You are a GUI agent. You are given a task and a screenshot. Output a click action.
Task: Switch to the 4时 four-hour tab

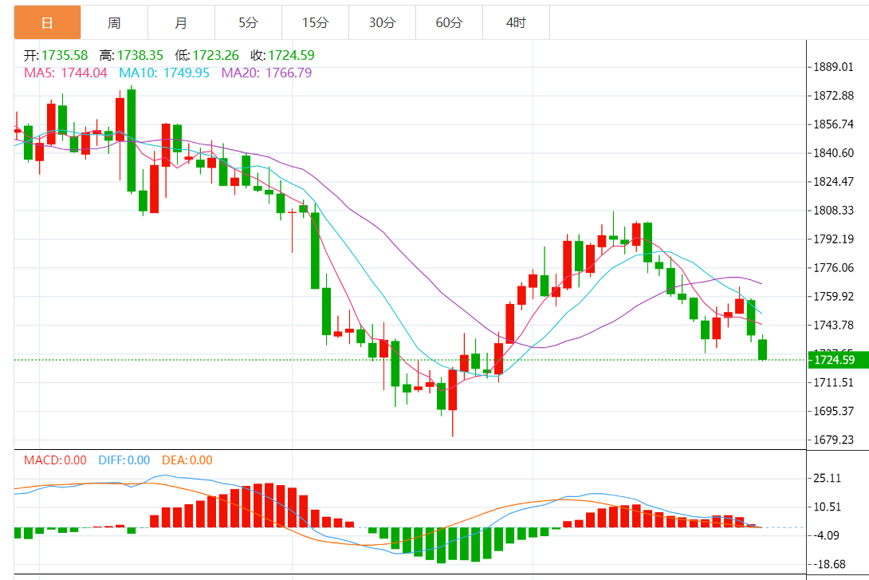click(516, 22)
